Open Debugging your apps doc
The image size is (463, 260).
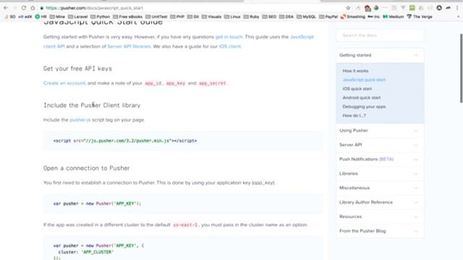click(x=364, y=107)
